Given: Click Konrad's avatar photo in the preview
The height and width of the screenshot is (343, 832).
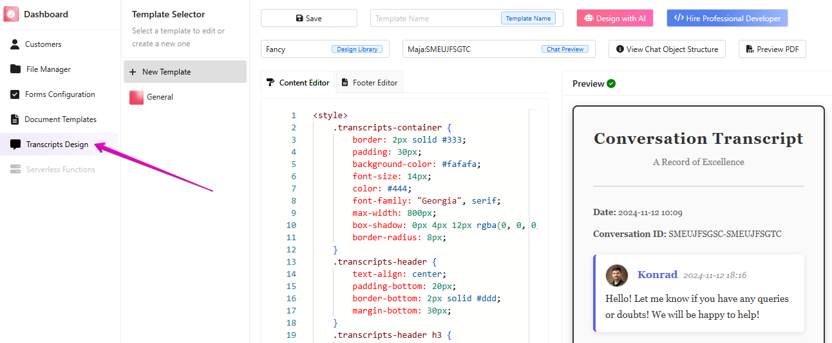Looking at the screenshot, I should pyautogui.click(x=617, y=276).
